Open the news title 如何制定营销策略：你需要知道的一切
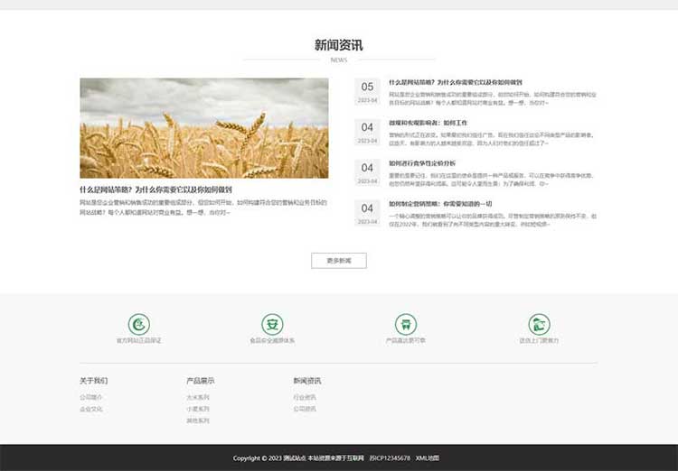Viewport: 678px width, 471px height. [x=440, y=204]
